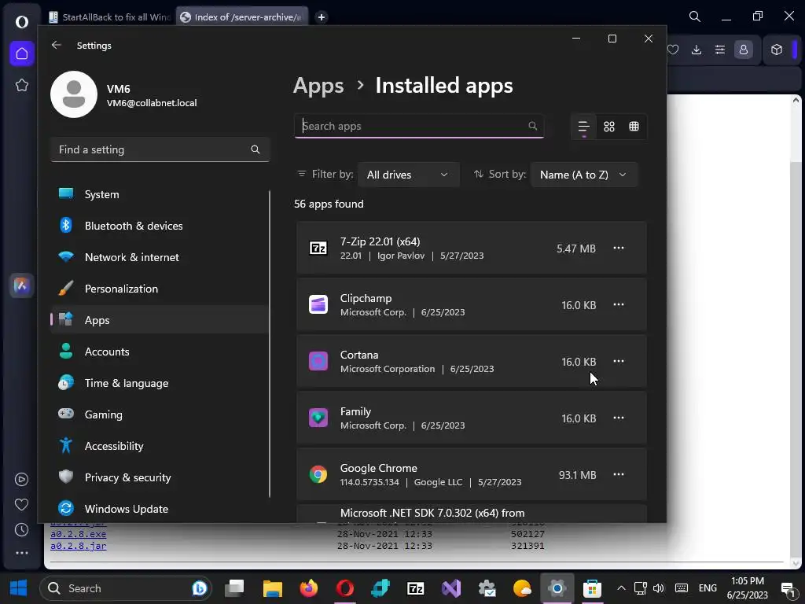Click the taskbar clock and date
The height and width of the screenshot is (604, 805).
click(747, 588)
